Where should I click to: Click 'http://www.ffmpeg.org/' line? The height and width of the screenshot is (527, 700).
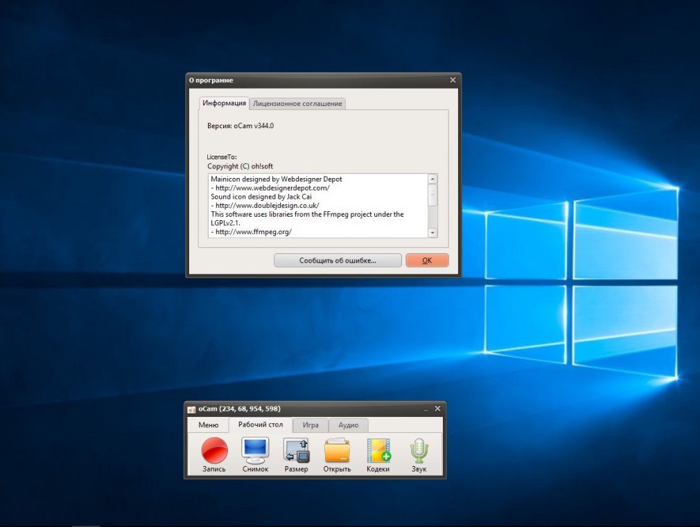252,231
